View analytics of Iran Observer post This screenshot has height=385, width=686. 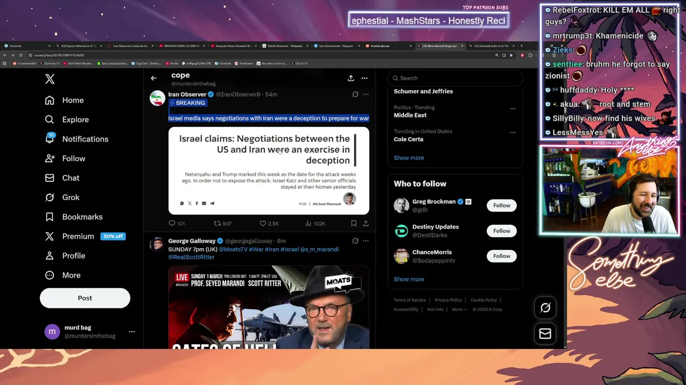315,224
